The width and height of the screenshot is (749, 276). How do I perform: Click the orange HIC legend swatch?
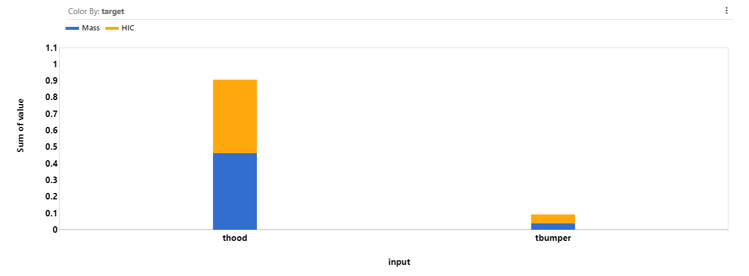point(112,28)
